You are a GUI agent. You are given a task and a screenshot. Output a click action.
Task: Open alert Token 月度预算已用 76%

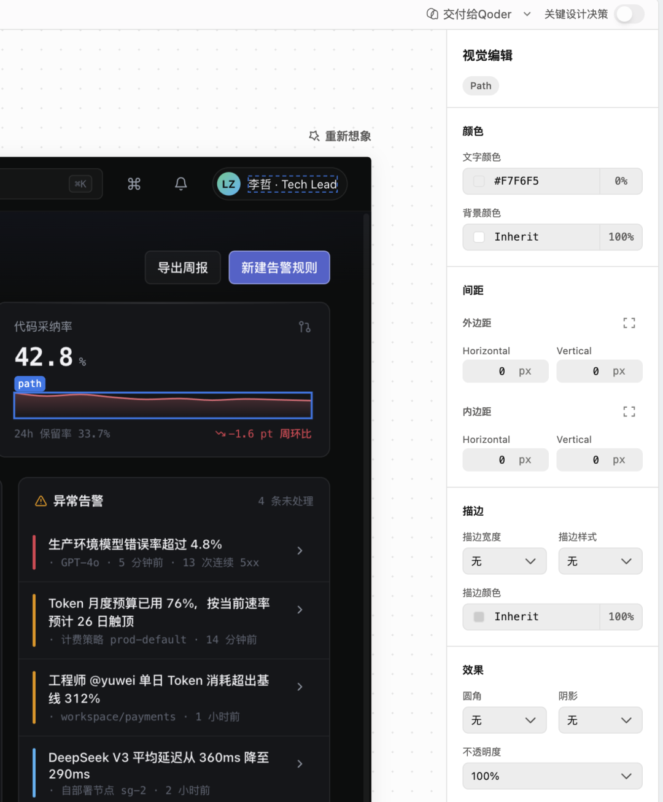pos(174,621)
